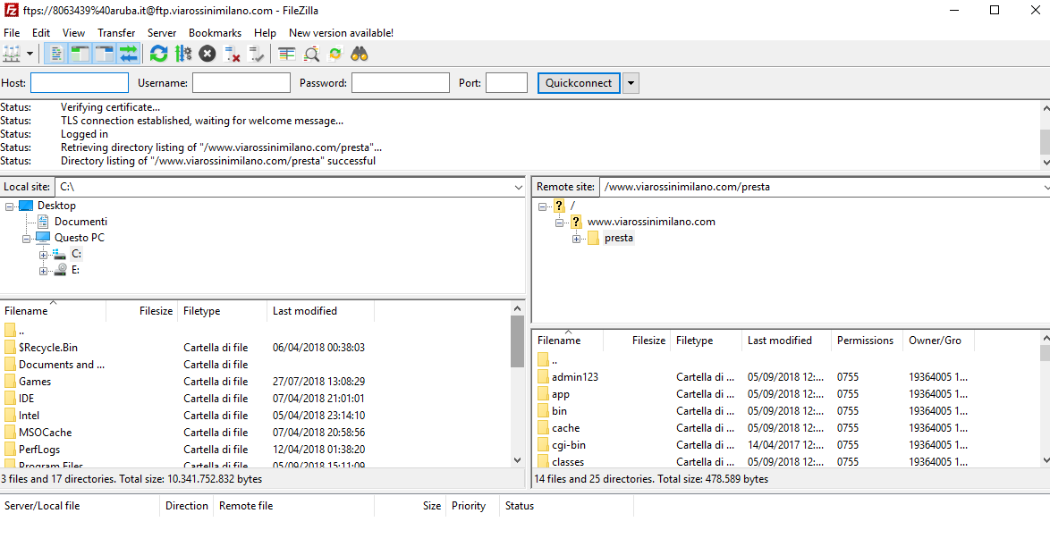Open the View menu
The width and height of the screenshot is (1050, 547).
tap(73, 33)
